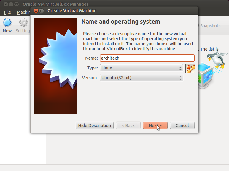Switch to Snapshots in VirtualBox Manager
Viewport: 229px width, 171px height.
click(x=210, y=26)
